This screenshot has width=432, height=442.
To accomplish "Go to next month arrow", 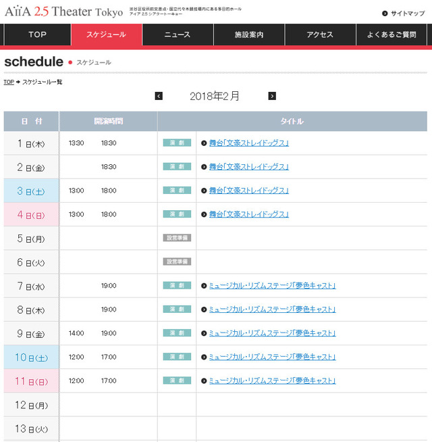I will (x=272, y=96).
